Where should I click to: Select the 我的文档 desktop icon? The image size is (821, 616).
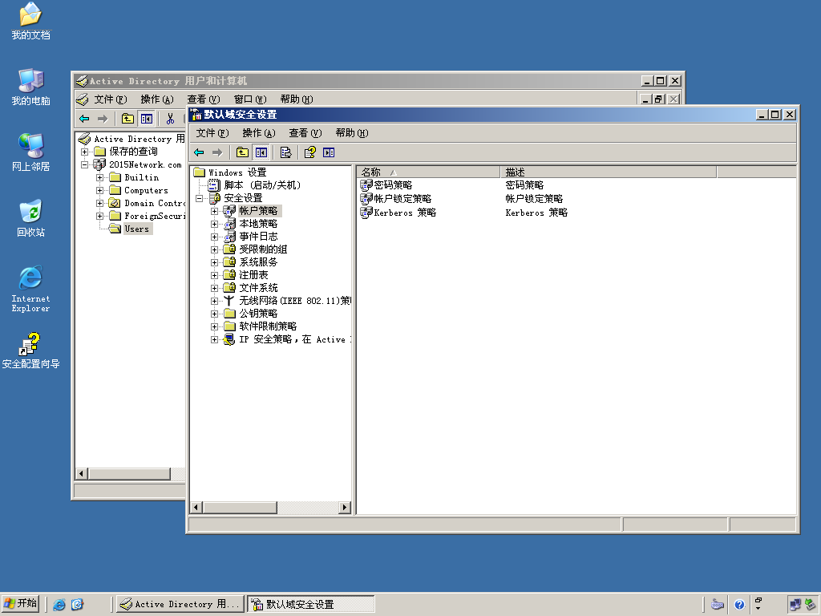(x=31, y=22)
